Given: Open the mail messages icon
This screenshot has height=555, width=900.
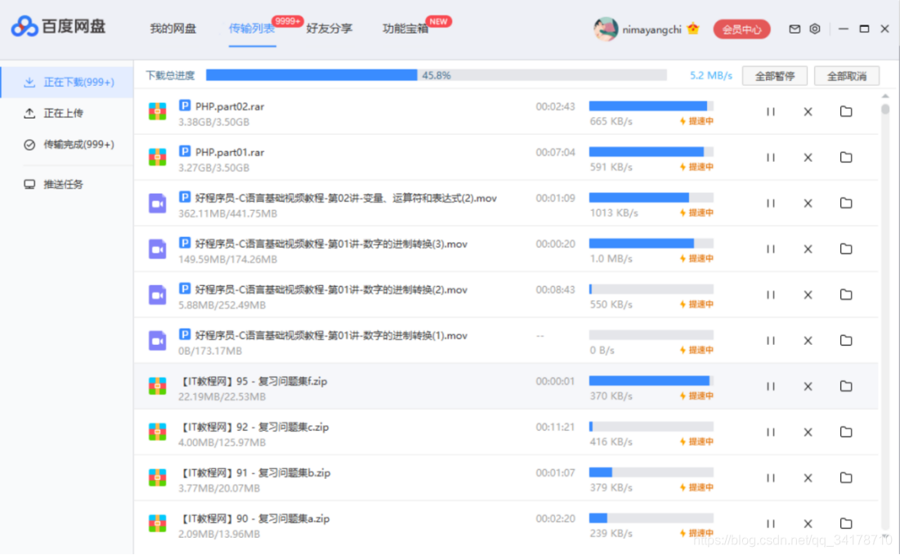Looking at the screenshot, I should [x=795, y=29].
